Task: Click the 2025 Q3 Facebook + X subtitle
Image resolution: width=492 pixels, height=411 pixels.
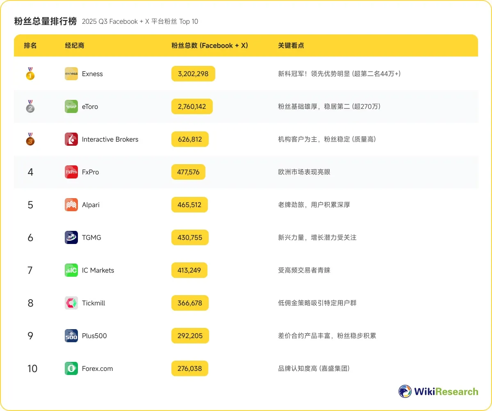Action: 140,22
